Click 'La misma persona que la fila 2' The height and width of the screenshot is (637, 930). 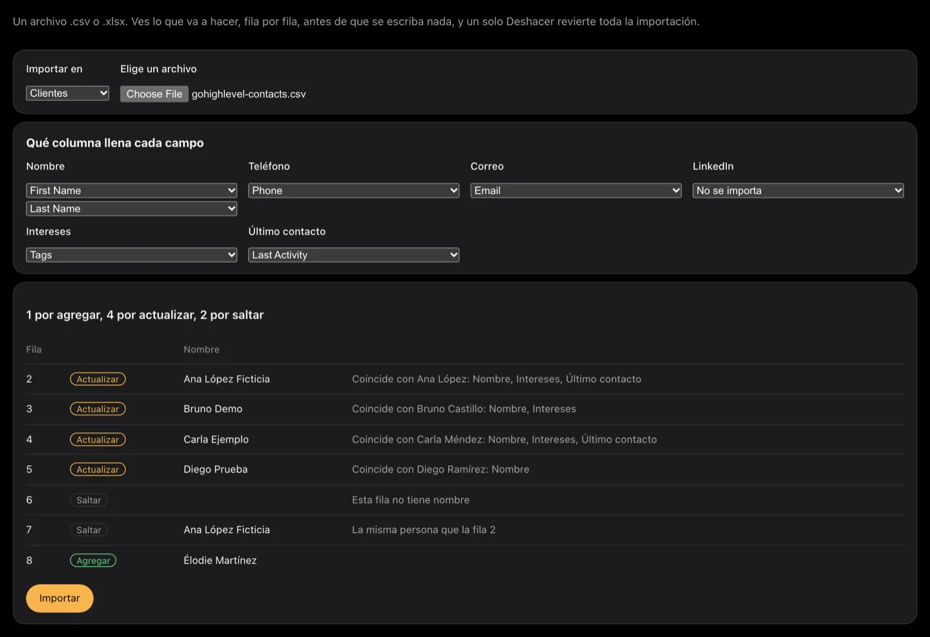[424, 530]
